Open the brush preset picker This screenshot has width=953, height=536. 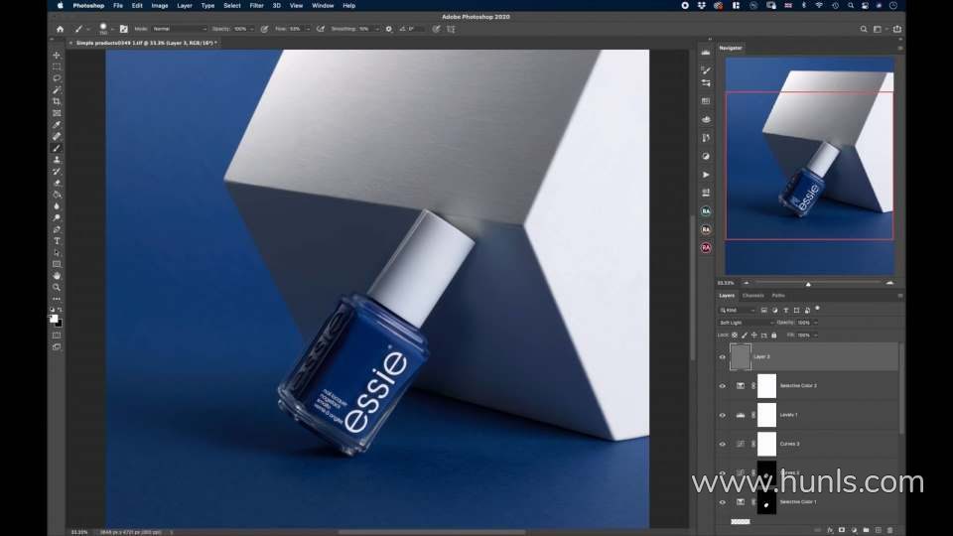tap(104, 29)
